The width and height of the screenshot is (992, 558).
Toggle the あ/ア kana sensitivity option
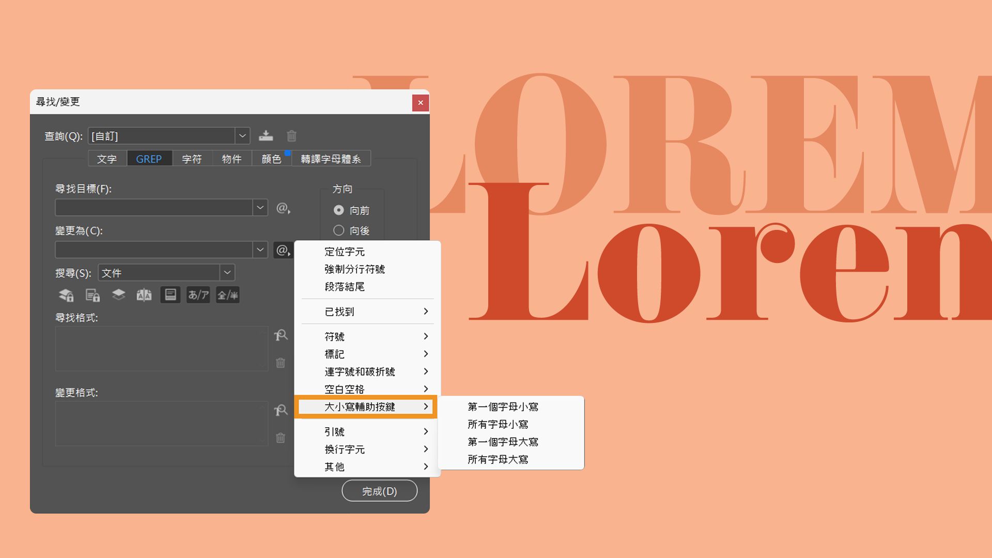click(198, 295)
